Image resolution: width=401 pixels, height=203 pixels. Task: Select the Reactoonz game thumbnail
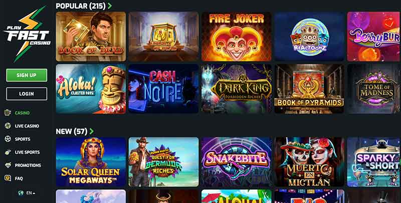(x=309, y=36)
